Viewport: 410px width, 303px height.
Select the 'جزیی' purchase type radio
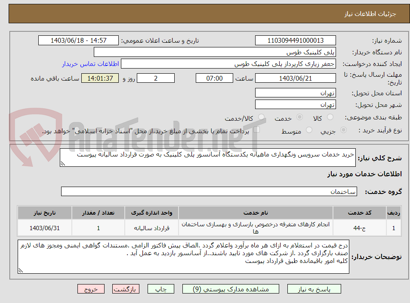[343, 130]
